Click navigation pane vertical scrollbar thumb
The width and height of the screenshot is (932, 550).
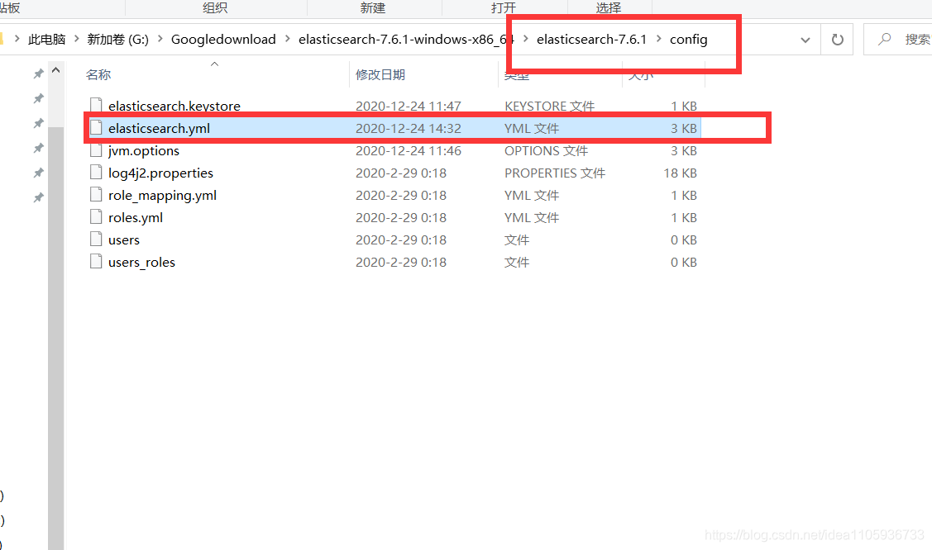click(56, 339)
